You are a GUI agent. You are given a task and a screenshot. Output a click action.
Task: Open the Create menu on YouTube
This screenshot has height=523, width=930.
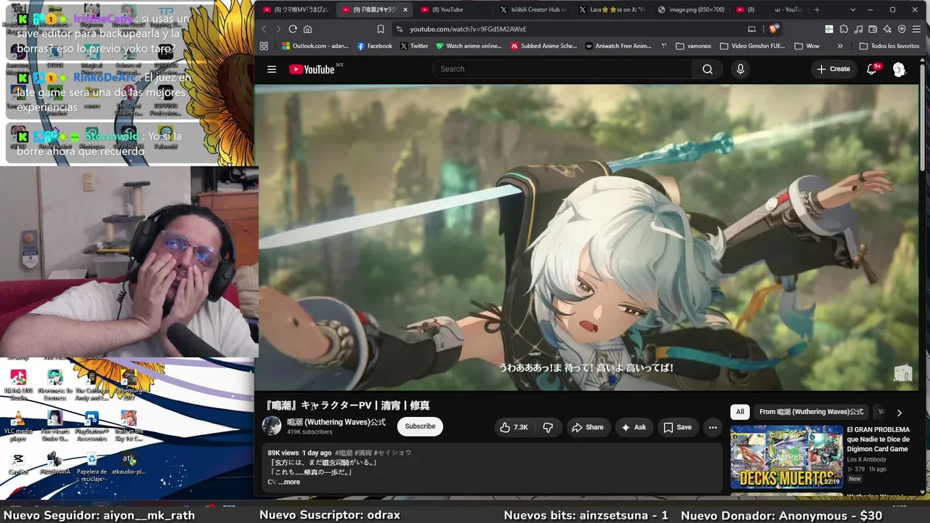point(833,69)
